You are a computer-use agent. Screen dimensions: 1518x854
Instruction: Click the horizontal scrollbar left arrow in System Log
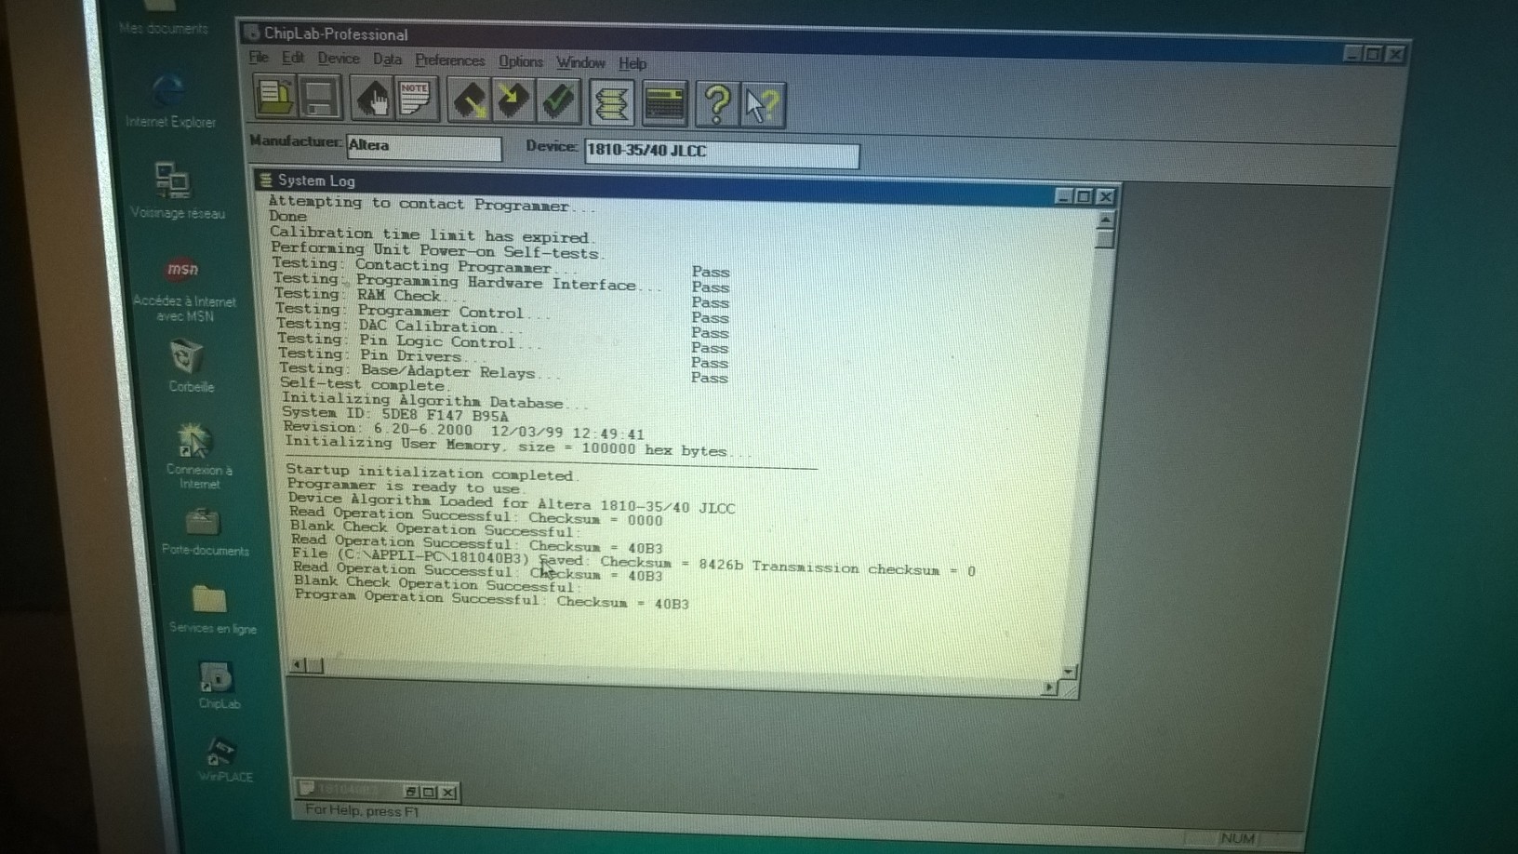pos(297,664)
